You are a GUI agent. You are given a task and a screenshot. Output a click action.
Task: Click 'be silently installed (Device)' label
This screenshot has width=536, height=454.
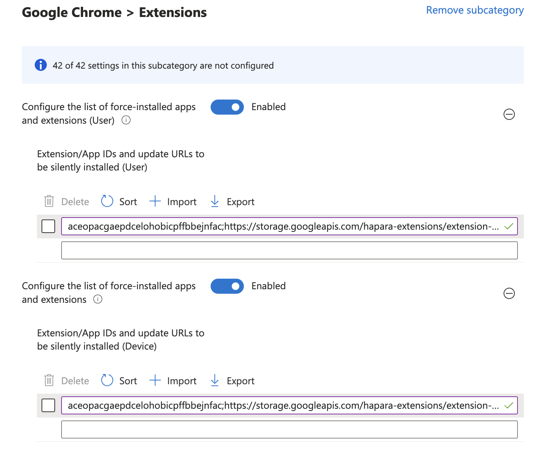coord(97,346)
